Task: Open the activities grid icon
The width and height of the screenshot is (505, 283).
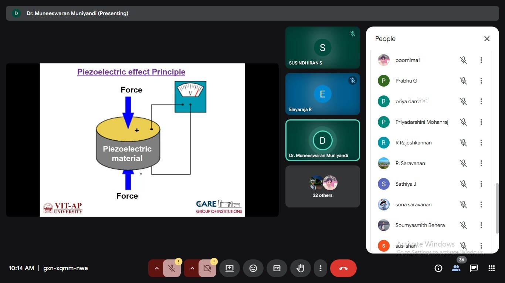Action: click(491, 268)
